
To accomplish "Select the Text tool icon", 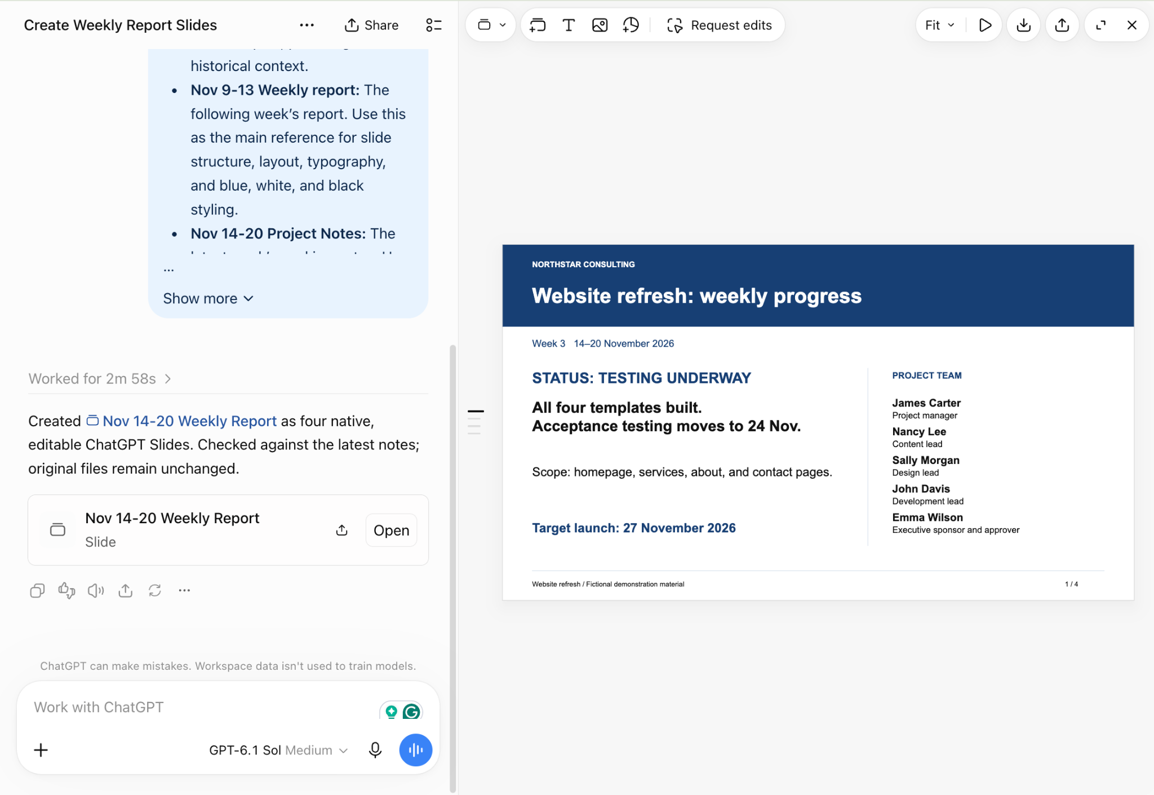I will coord(569,25).
